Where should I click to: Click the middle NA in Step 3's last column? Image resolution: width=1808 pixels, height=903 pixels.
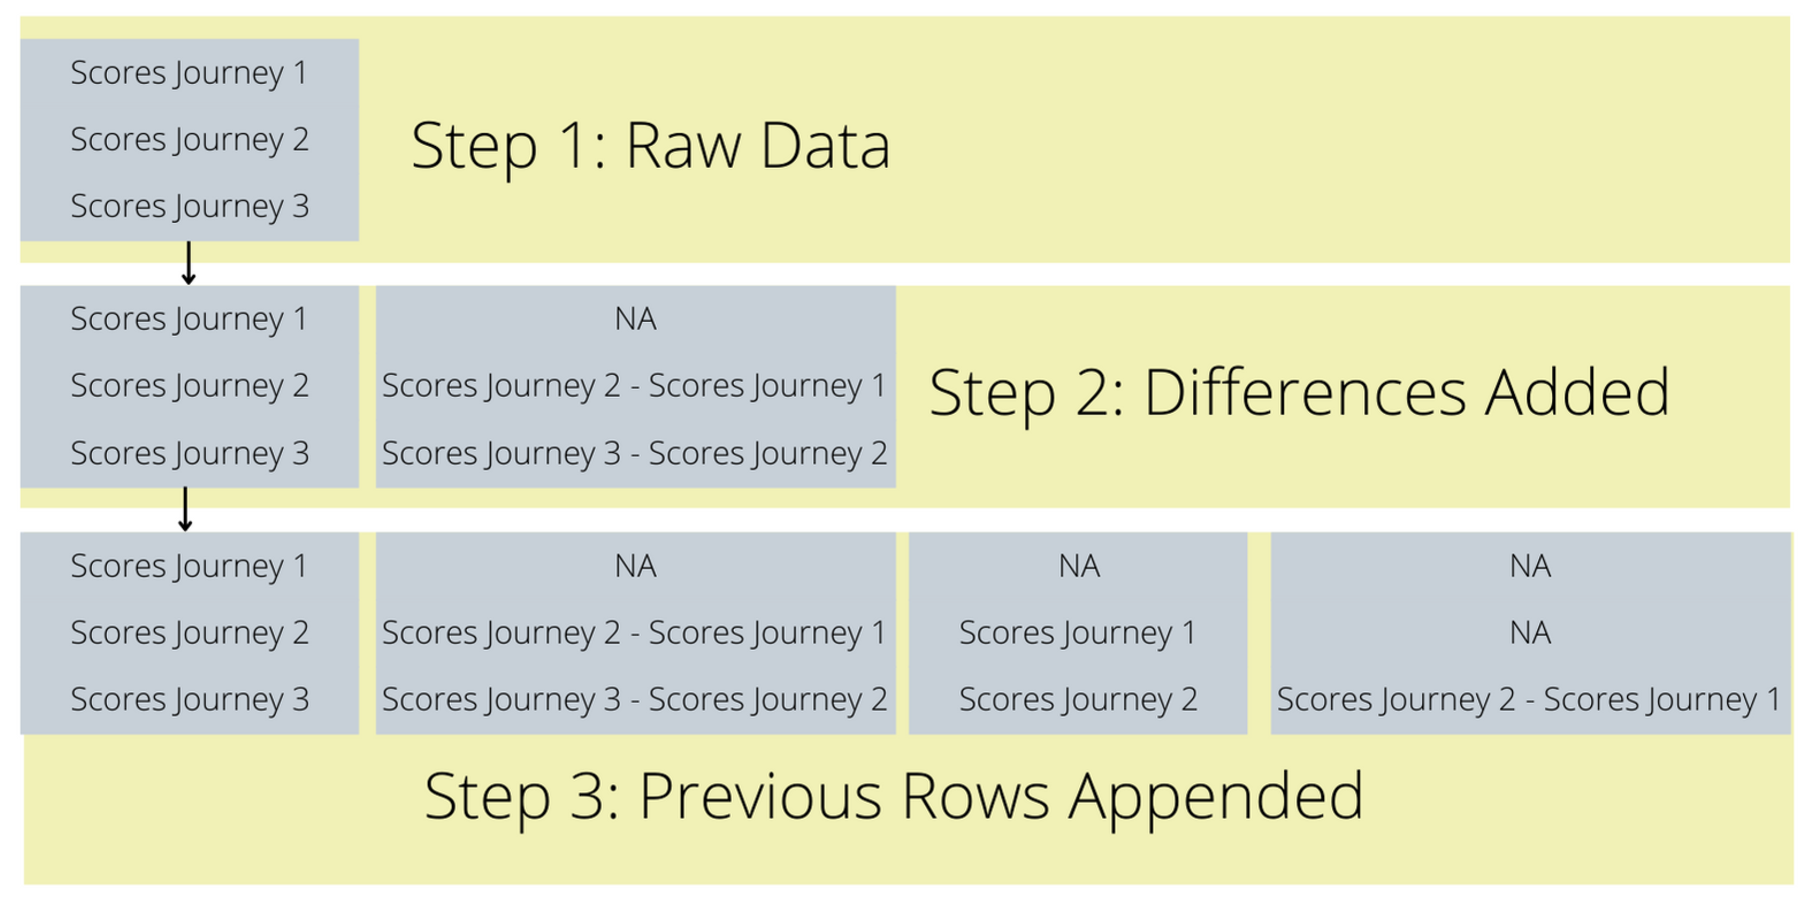1530,633
